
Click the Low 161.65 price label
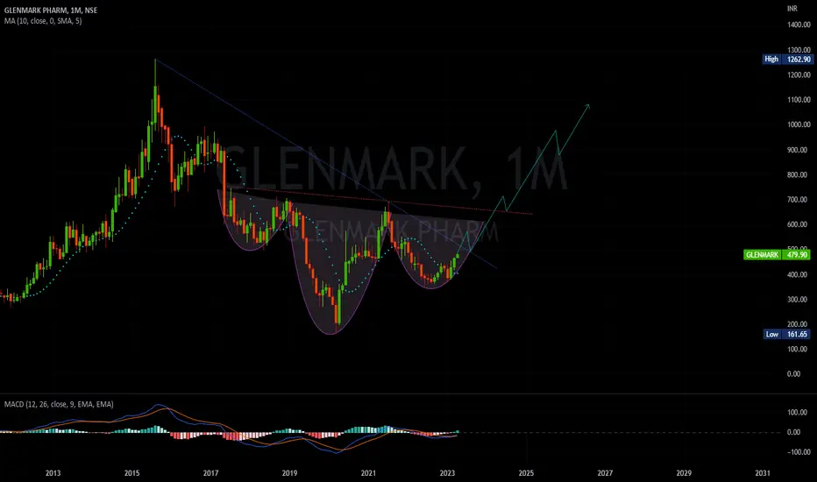point(787,335)
